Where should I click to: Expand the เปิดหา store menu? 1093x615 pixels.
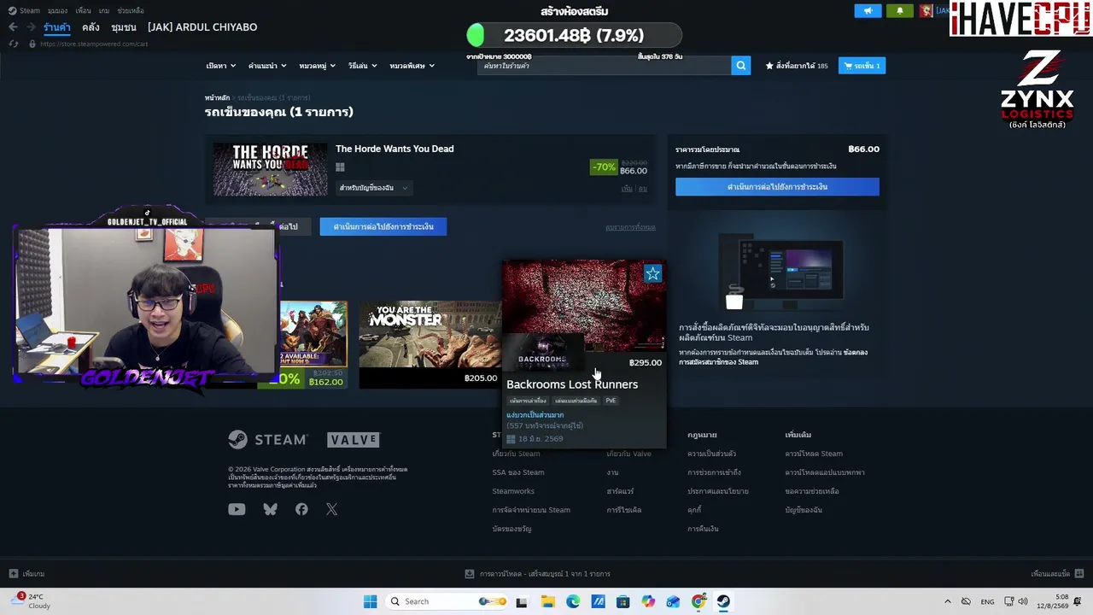(220, 66)
